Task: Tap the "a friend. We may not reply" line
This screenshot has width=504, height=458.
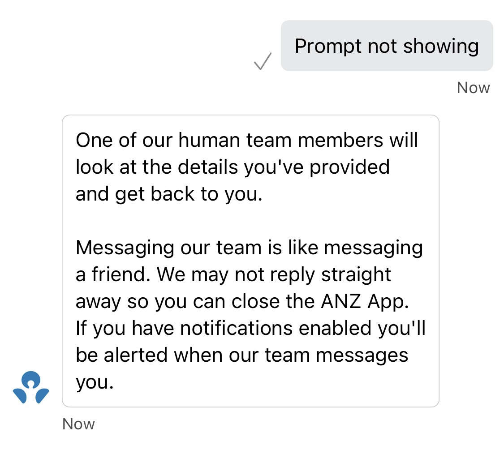Action: pyautogui.click(x=233, y=274)
